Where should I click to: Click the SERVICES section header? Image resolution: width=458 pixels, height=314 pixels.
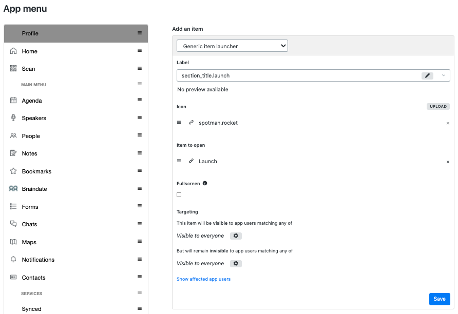[x=31, y=293]
